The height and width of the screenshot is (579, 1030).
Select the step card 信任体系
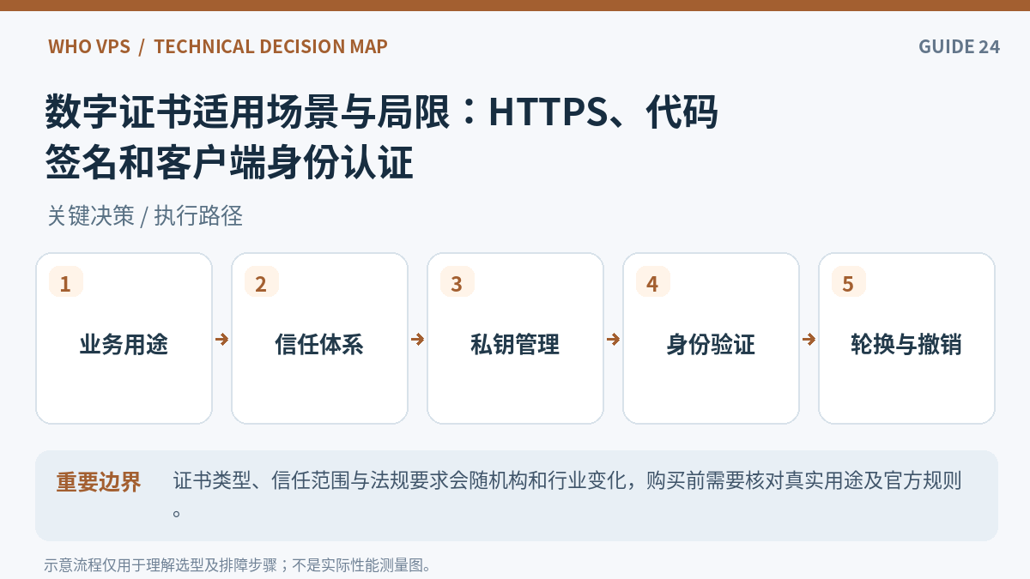coord(319,338)
